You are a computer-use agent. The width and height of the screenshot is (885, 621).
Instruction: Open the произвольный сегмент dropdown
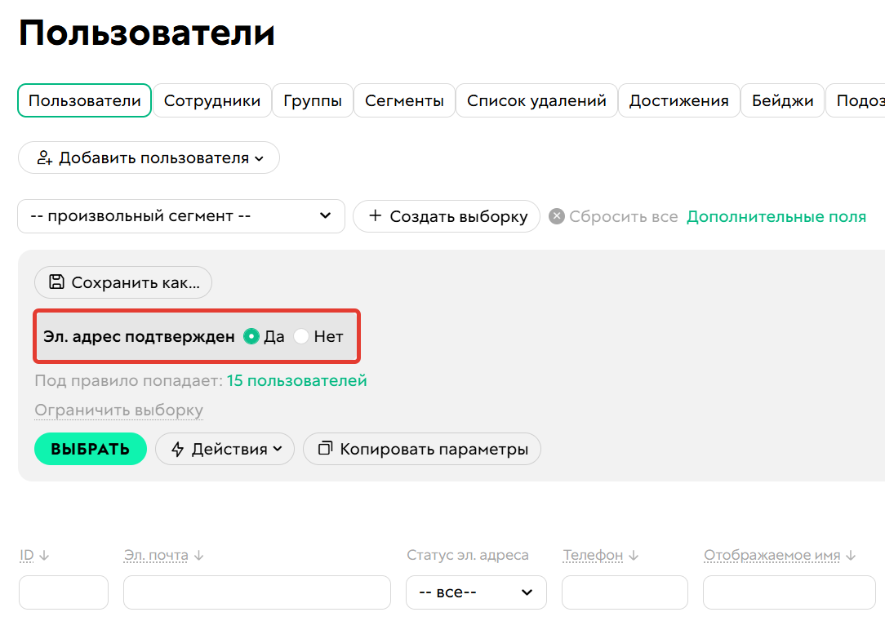coord(180,216)
